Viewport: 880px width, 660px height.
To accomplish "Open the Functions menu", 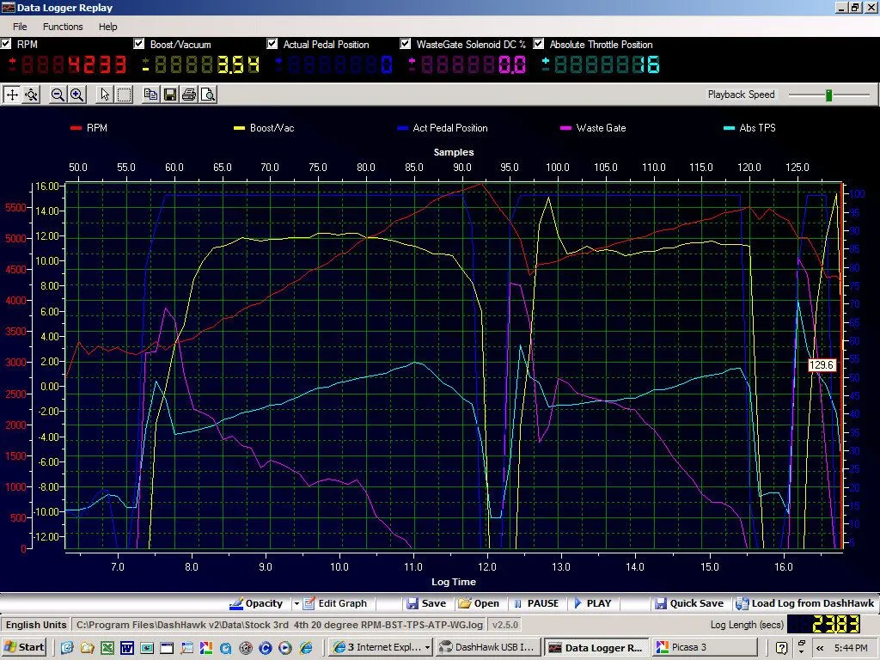I will pyautogui.click(x=63, y=27).
